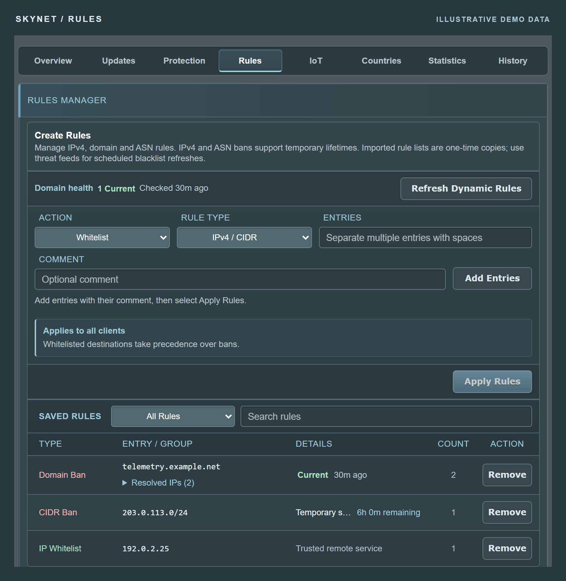The image size is (566, 581).
Task: Focus the Entries input field
Action: point(426,237)
